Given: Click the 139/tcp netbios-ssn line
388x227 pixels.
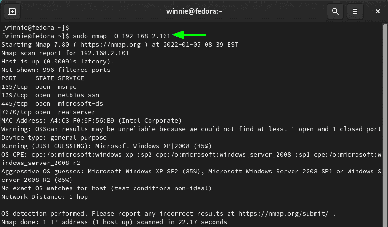Looking at the screenshot, I should (50, 95).
